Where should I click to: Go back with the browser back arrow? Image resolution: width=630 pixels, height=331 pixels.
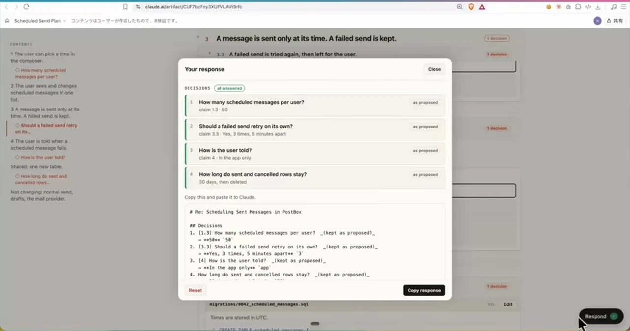pos(6,7)
